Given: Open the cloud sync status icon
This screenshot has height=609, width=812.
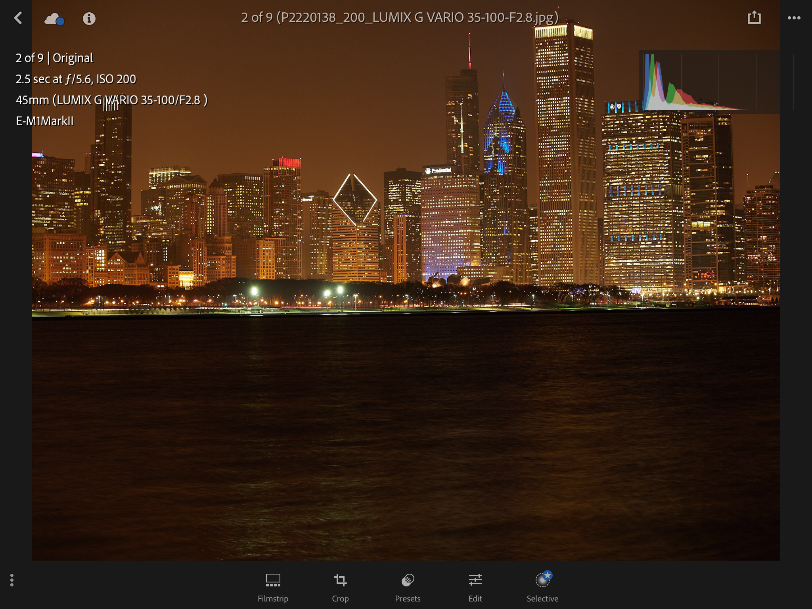Looking at the screenshot, I should (x=53, y=19).
